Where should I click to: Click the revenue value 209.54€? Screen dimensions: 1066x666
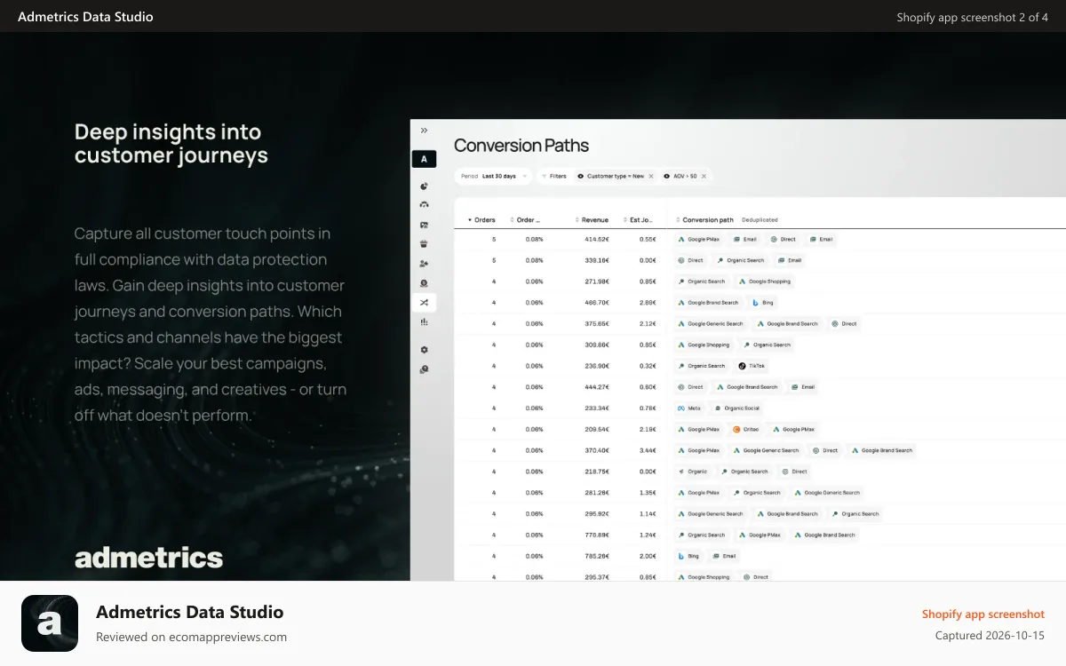[596, 429]
